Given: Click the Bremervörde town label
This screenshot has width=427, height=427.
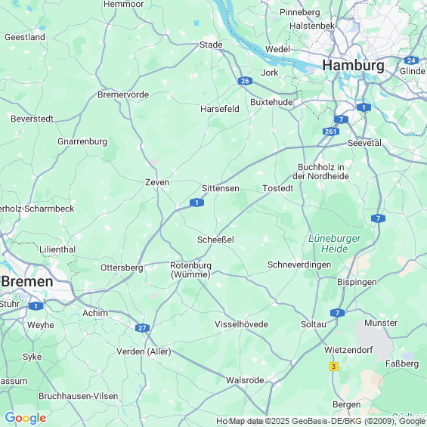Looking at the screenshot, I should (x=123, y=94).
